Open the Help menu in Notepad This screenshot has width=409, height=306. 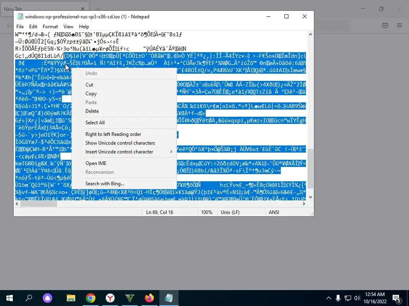click(84, 27)
